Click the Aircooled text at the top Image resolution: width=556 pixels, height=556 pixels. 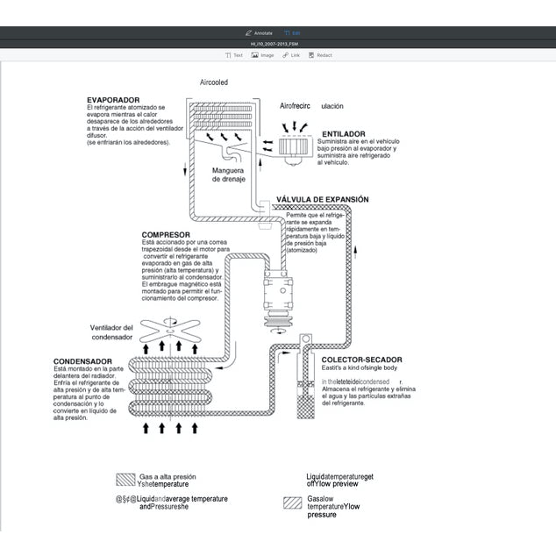[214, 82]
